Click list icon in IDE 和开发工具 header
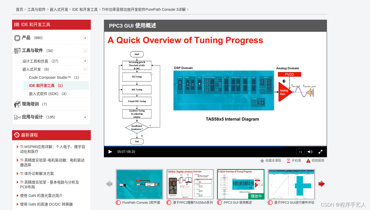 pyautogui.click(x=17, y=25)
